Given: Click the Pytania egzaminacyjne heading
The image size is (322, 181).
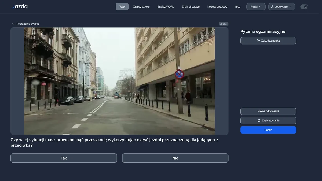Looking at the screenshot, I should click(x=263, y=32).
